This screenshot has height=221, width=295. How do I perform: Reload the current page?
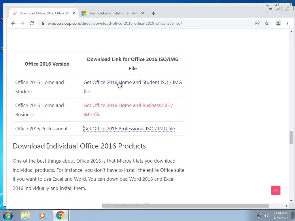32,23
